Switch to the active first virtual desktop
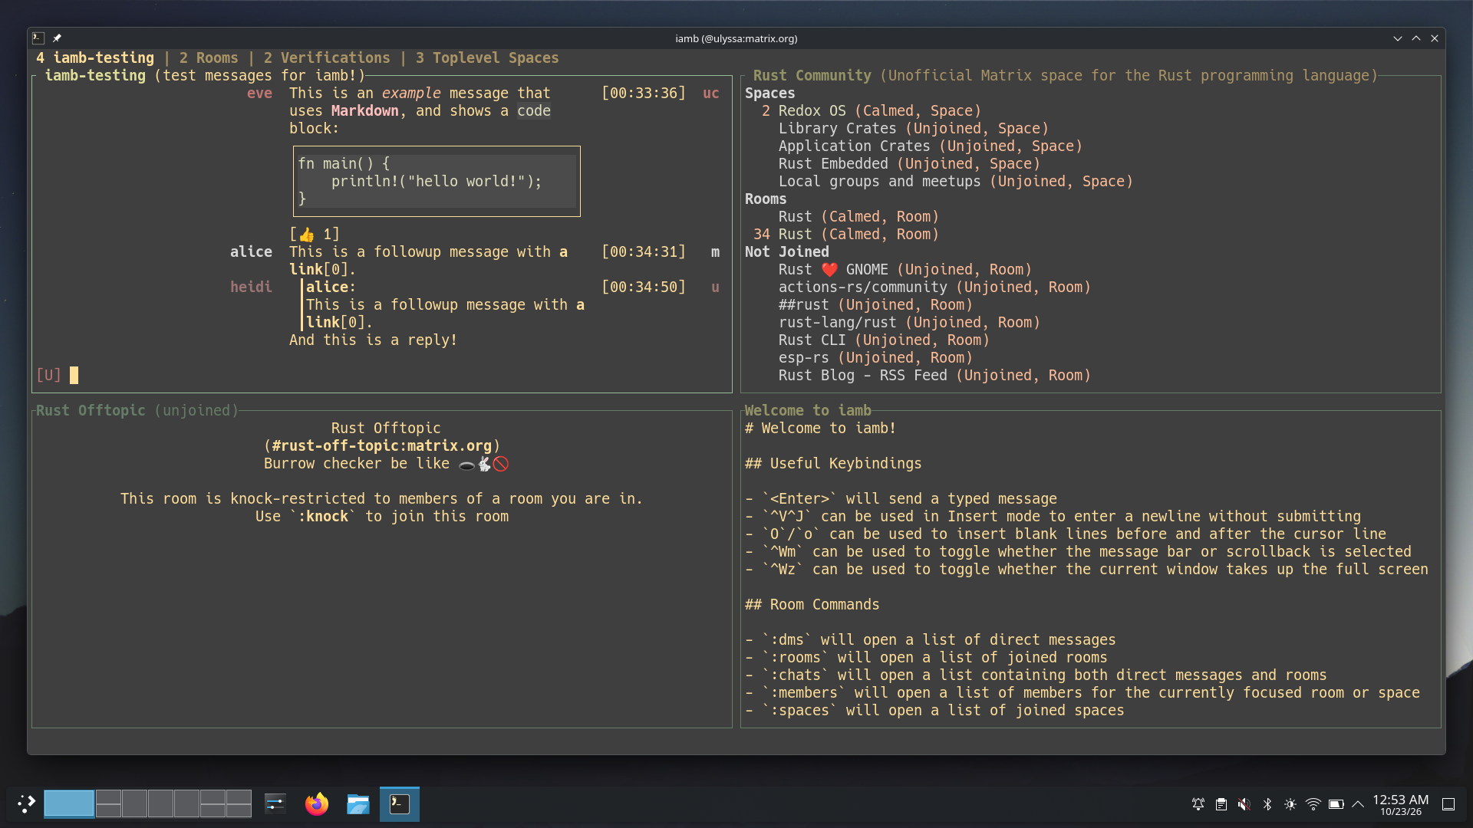Viewport: 1473px width, 828px height. (x=69, y=803)
